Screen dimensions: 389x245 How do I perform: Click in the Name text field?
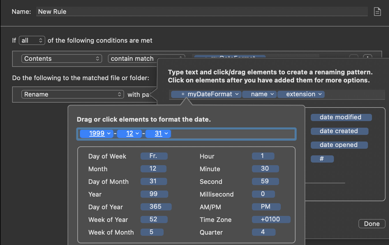tap(202, 12)
